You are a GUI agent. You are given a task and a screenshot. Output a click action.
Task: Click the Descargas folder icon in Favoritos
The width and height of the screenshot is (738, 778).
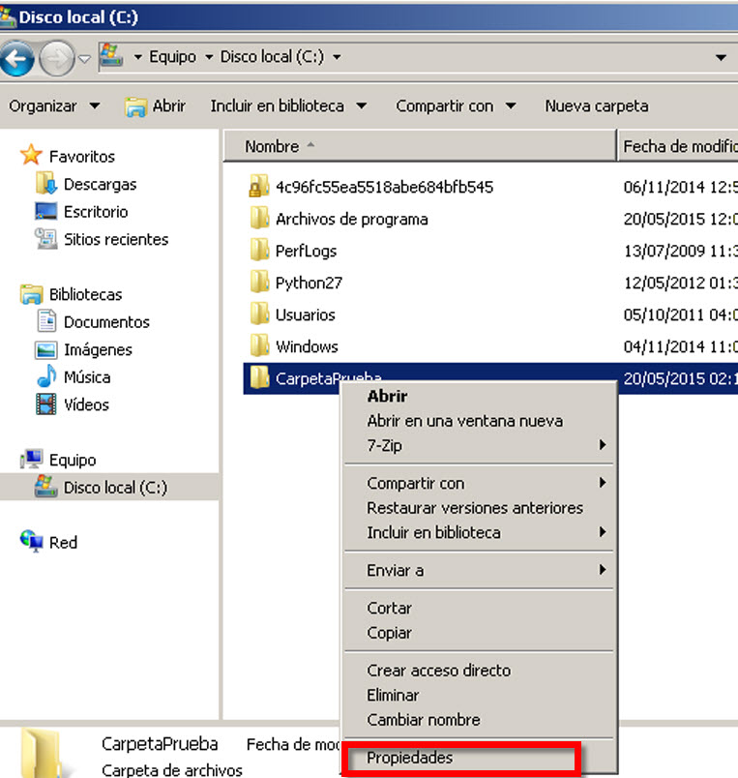tap(45, 184)
